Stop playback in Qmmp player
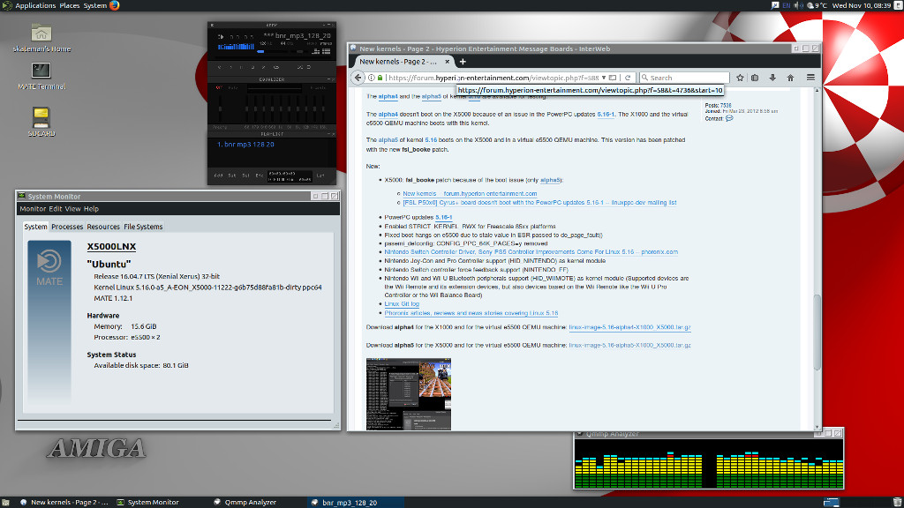Viewport: 904px width, 508px height. click(x=253, y=67)
